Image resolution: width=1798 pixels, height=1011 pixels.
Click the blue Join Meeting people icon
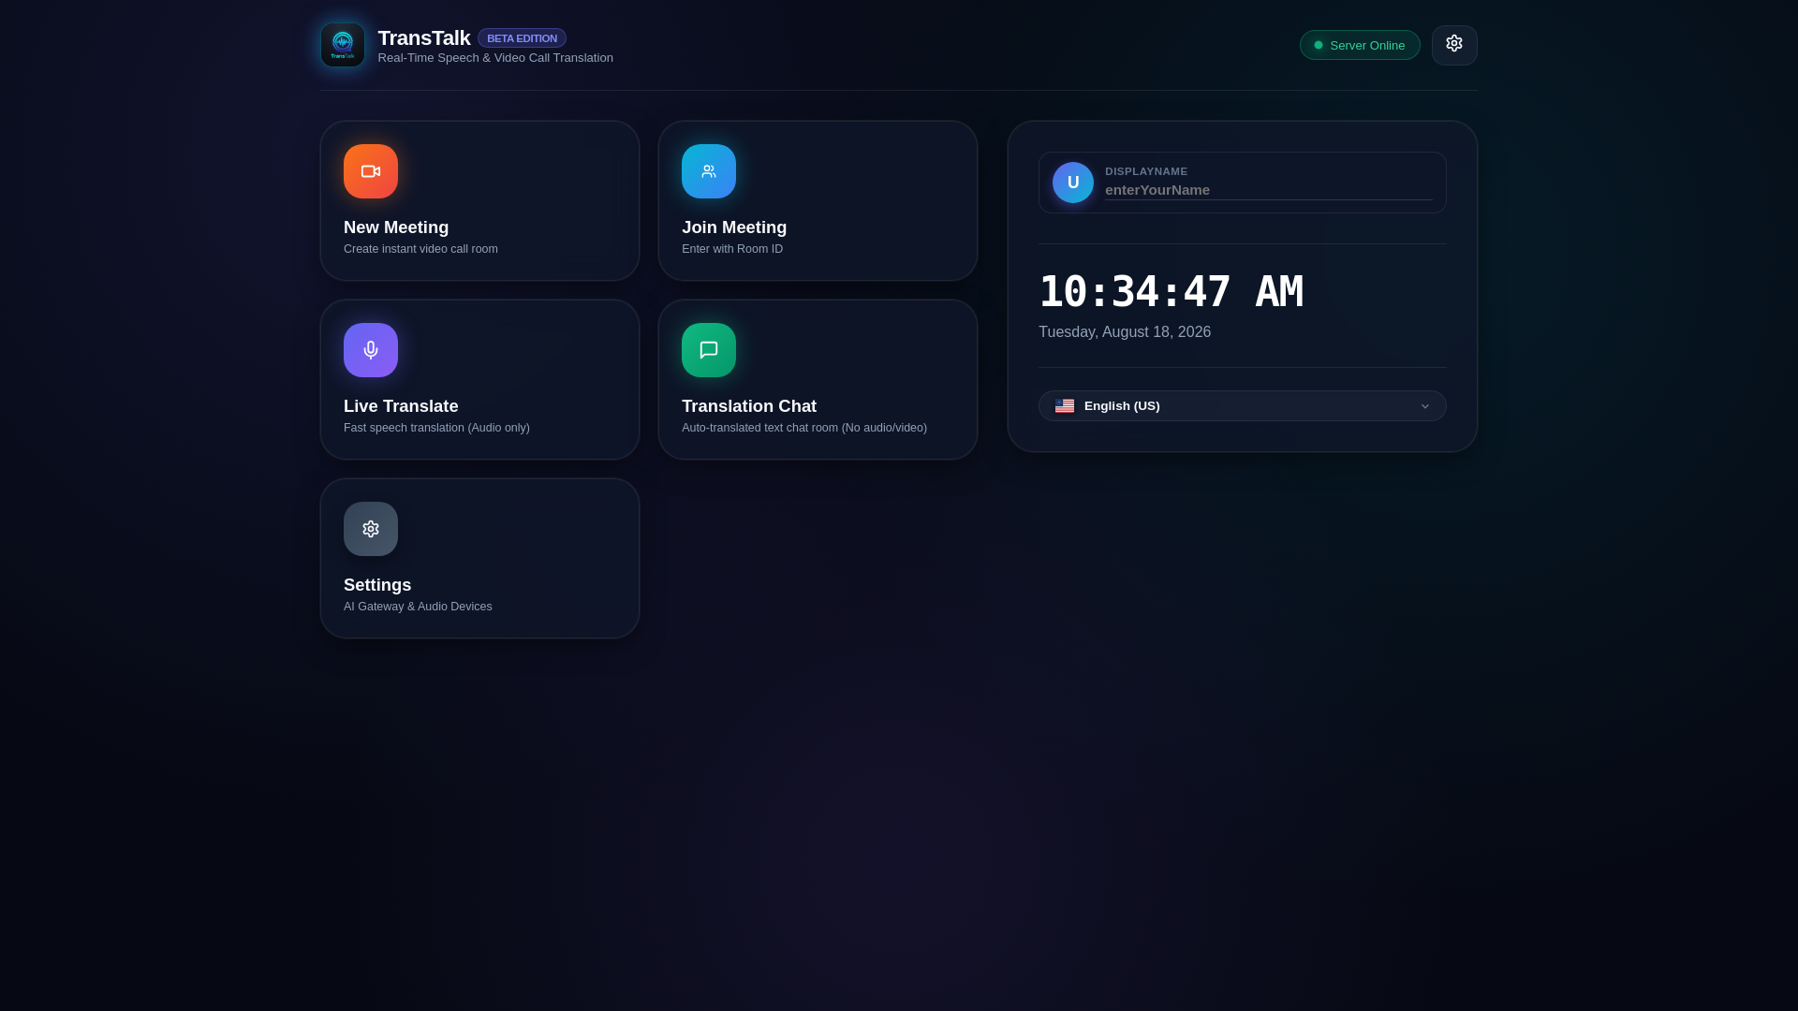click(x=709, y=171)
